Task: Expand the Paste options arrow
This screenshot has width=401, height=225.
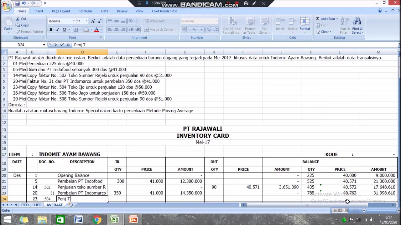Action: tap(8, 32)
